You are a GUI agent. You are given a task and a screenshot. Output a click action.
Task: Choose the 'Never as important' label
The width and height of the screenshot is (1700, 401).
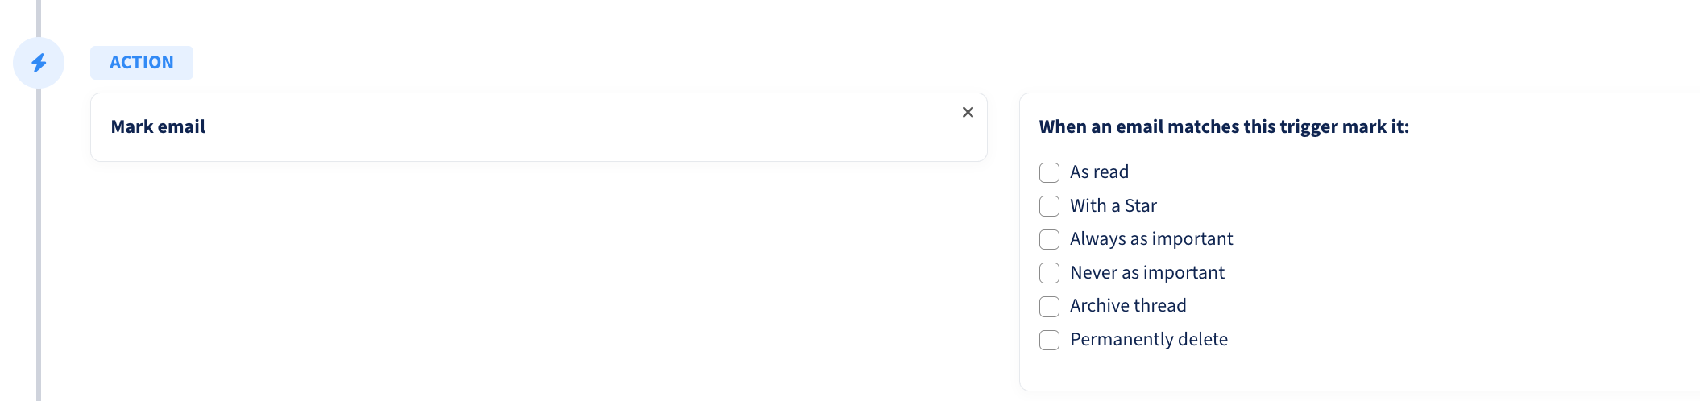click(x=1147, y=273)
